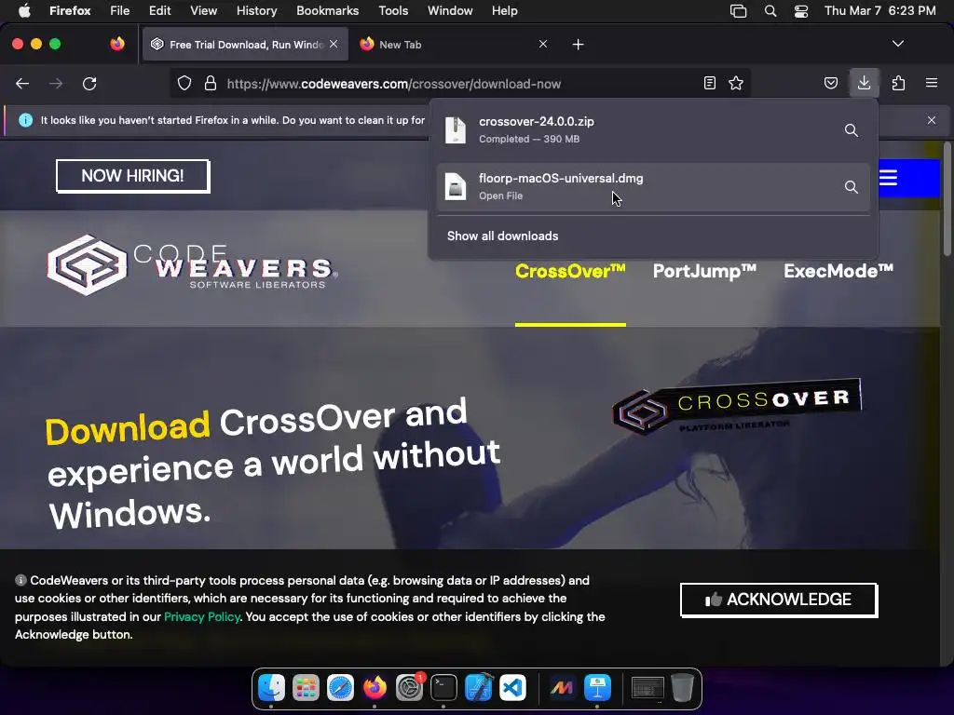Select the CrossOver product link
This screenshot has height=715, width=954.
click(570, 271)
